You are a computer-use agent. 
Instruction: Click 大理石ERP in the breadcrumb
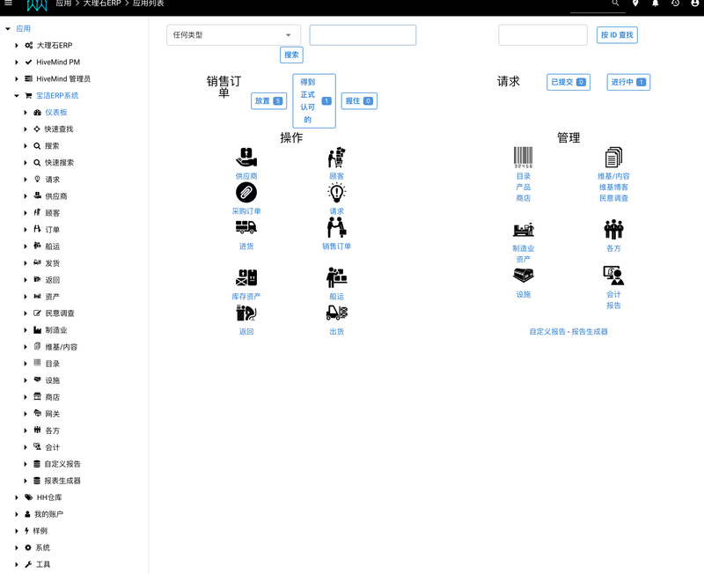pos(102,4)
